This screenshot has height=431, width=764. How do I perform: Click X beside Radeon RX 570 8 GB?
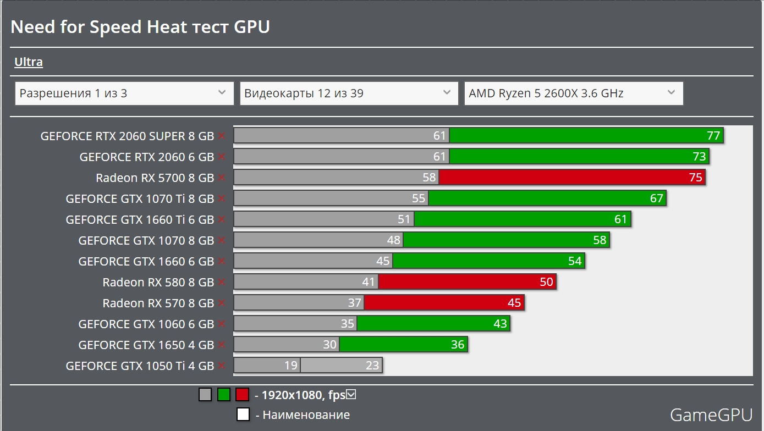(x=222, y=303)
